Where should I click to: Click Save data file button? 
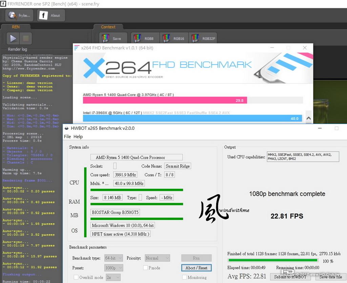[x=331, y=277]
